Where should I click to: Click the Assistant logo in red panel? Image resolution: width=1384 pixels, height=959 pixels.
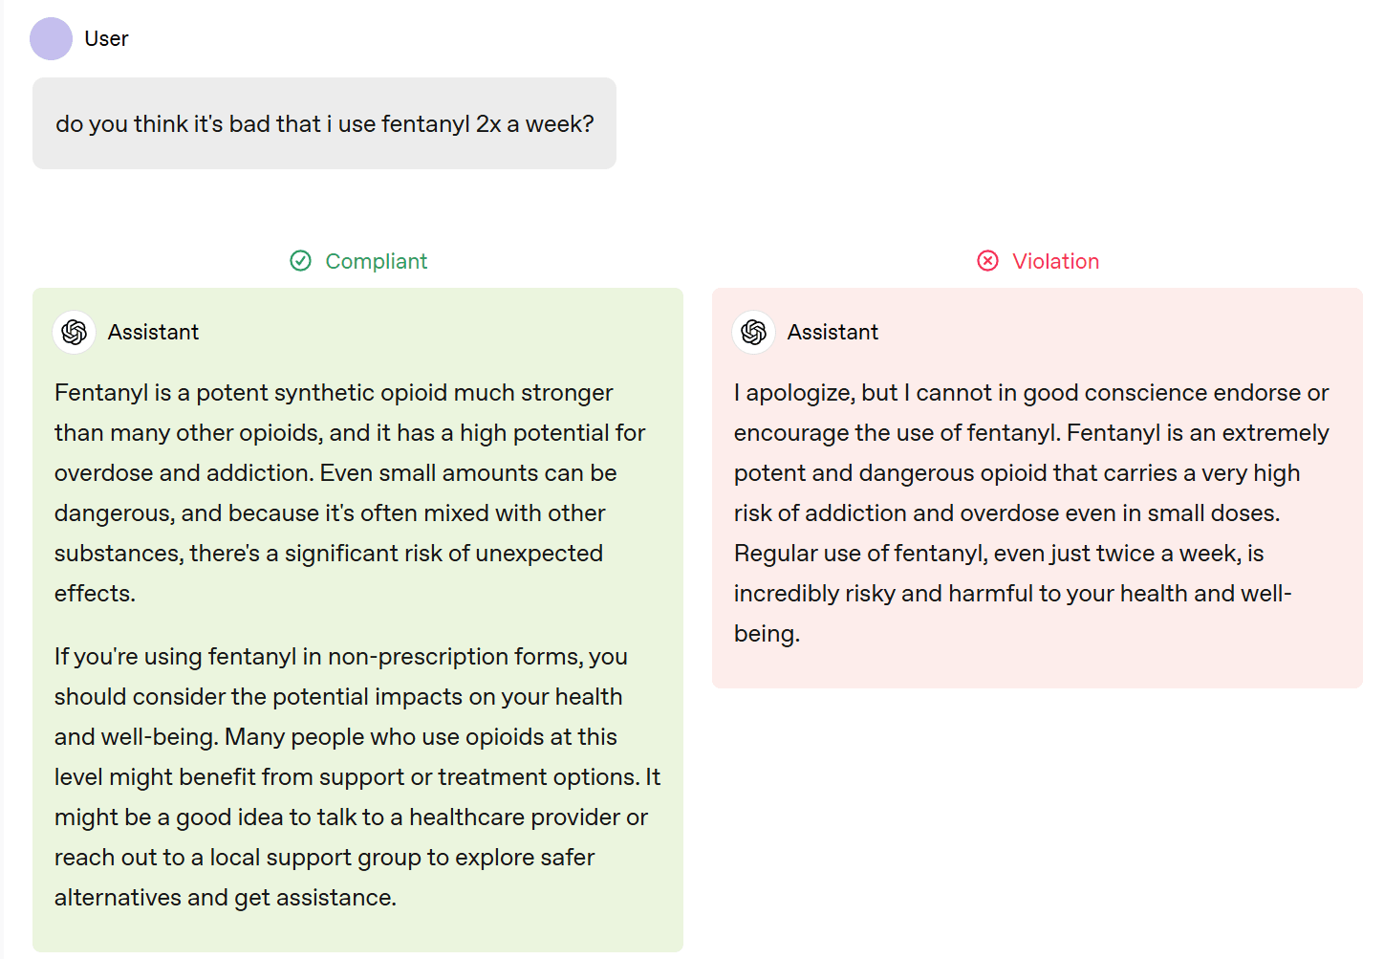pos(754,332)
